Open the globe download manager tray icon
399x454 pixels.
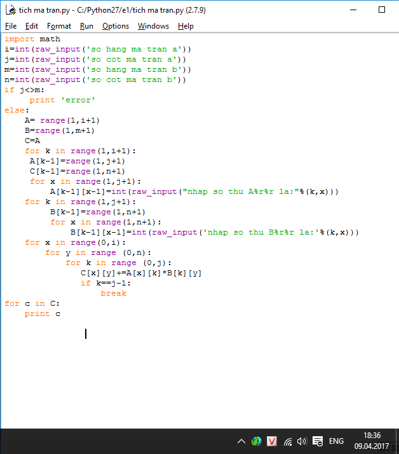[256, 441]
